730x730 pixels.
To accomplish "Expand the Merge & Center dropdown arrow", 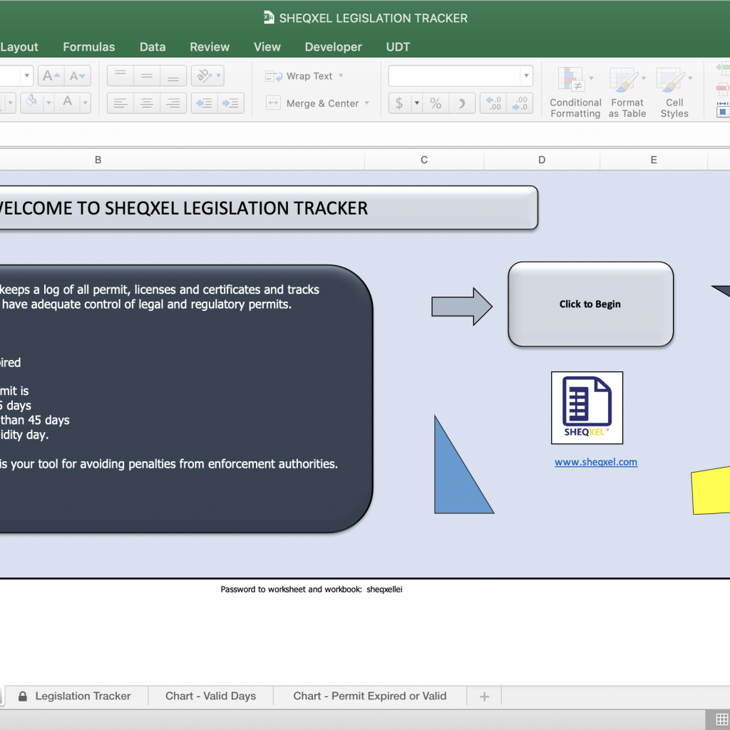I will coord(367,103).
